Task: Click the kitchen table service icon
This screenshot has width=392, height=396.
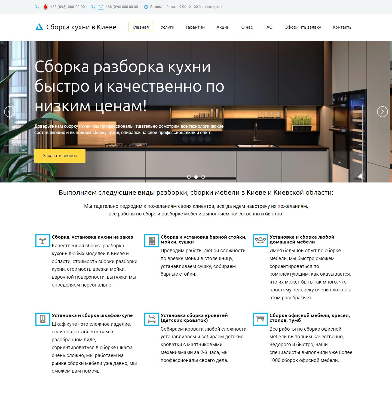Action: [43, 241]
